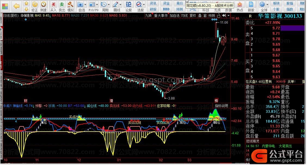Image resolution: width=307 pixels, height=165 pixels.
Task: Open the 竞价 auction tab
Action: coord(180,3)
